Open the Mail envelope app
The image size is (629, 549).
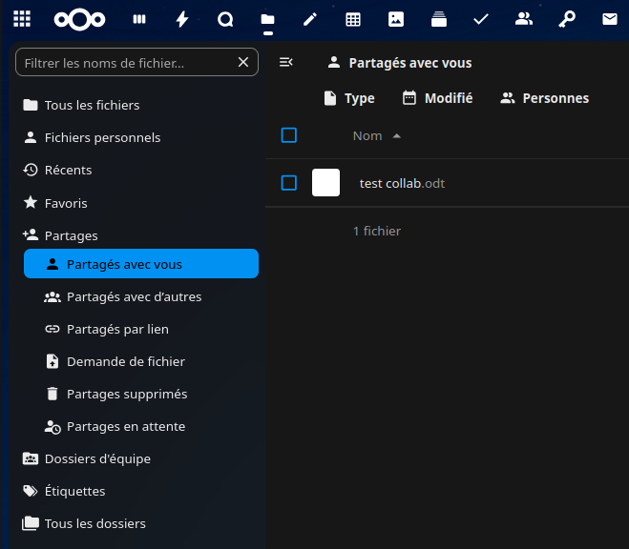tap(609, 19)
